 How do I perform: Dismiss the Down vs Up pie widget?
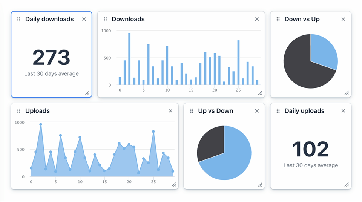point(343,19)
